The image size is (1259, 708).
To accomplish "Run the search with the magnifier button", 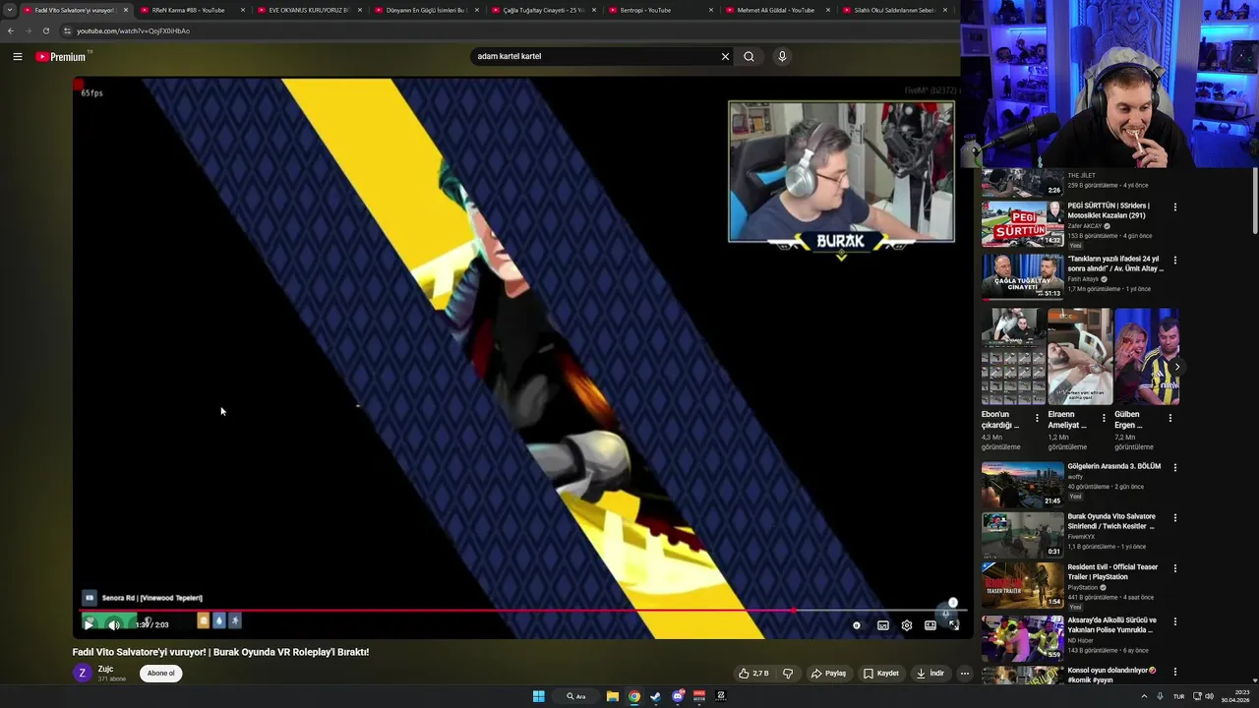I will click(x=749, y=56).
